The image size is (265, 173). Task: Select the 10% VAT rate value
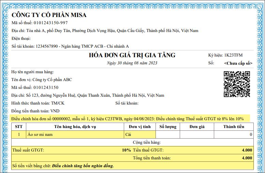(x=126, y=150)
